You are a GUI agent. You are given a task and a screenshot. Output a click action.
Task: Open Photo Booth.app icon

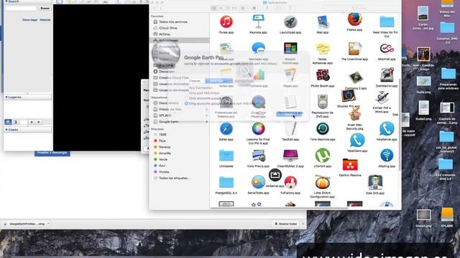323,75
